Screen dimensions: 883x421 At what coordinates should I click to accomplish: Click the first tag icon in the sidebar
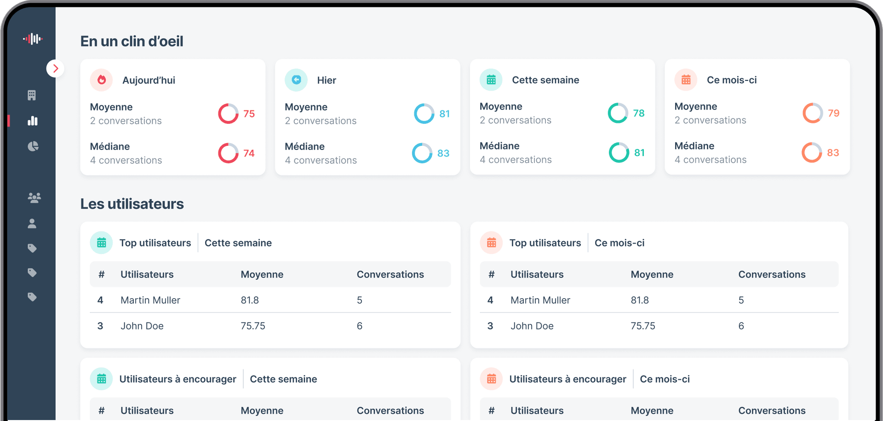coord(33,248)
